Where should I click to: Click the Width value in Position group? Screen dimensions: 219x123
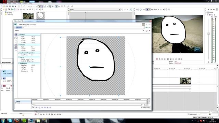(x=33, y=37)
